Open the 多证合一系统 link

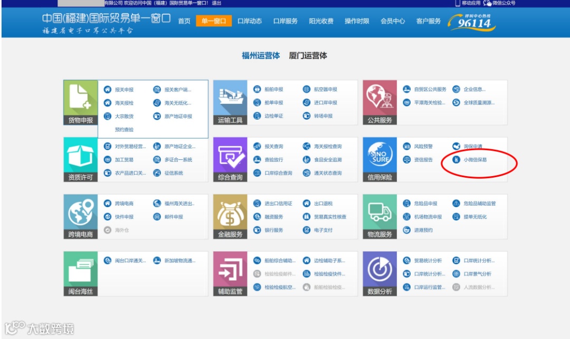[x=178, y=160]
